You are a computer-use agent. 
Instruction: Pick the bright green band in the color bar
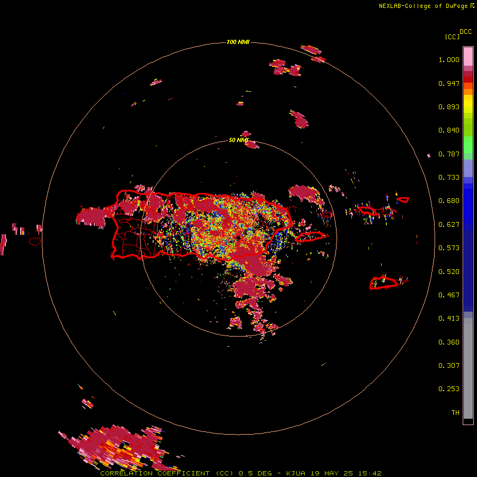(468, 144)
